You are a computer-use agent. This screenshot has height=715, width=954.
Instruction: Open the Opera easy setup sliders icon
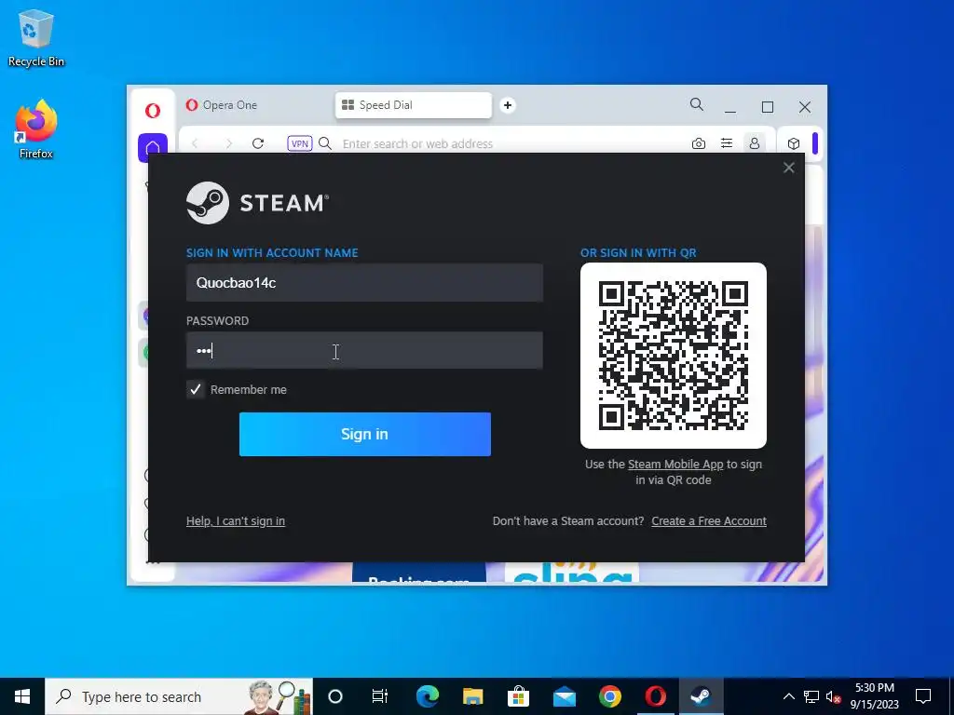pos(727,143)
